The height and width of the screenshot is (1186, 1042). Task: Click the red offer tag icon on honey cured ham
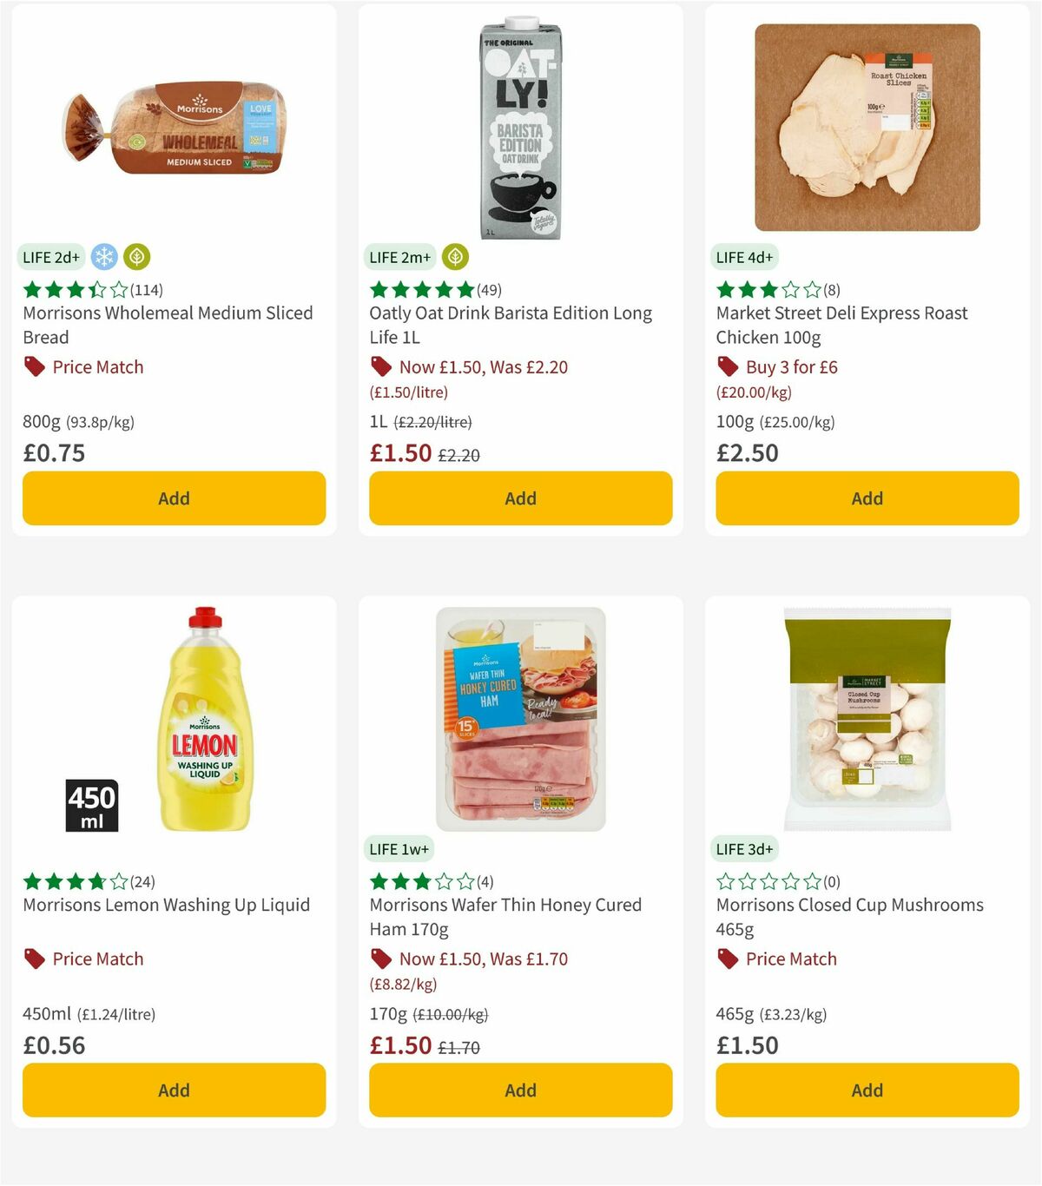tap(381, 959)
